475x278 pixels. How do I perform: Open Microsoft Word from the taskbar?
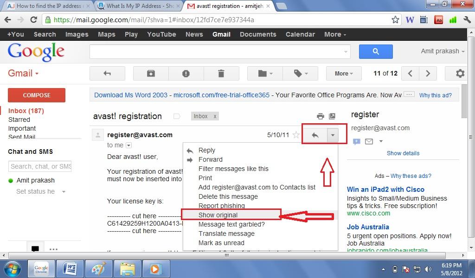71,269
